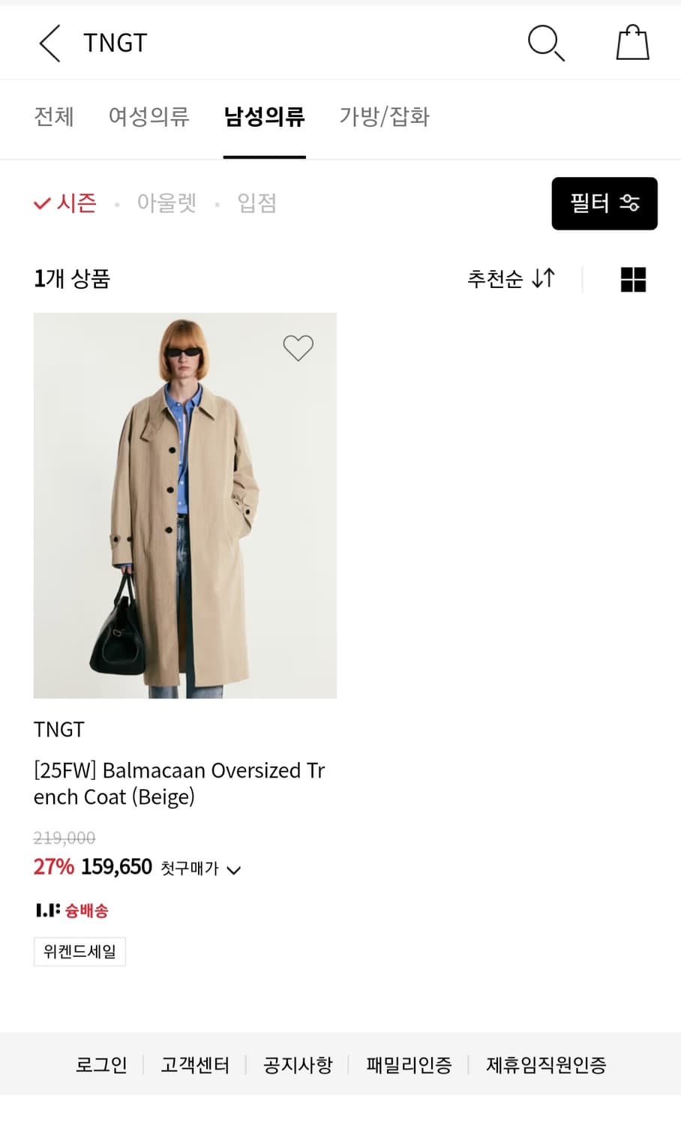
Task: Select the 가방/잡화 tab
Action: [384, 117]
